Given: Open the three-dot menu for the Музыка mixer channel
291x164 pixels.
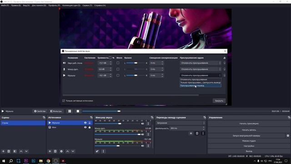Looking at the screenshot, I should coord(148,146).
